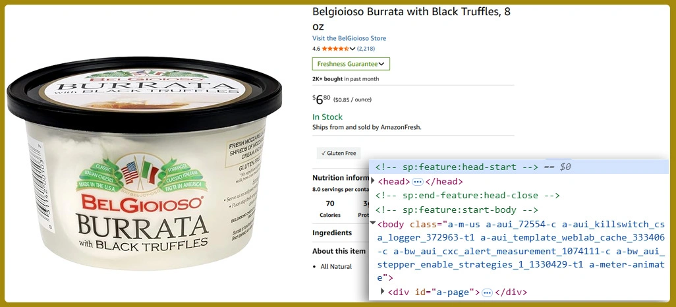Screen dimensions: 676x307
Task: Click the product title Belgioioso Burrata
Action: tap(411, 18)
